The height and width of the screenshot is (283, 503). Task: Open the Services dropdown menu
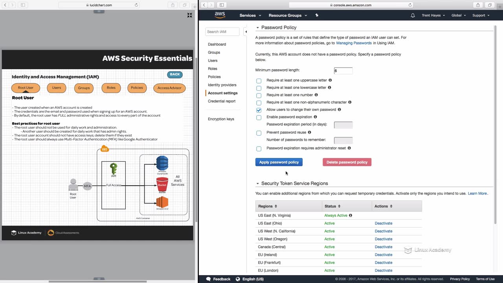coord(250,15)
